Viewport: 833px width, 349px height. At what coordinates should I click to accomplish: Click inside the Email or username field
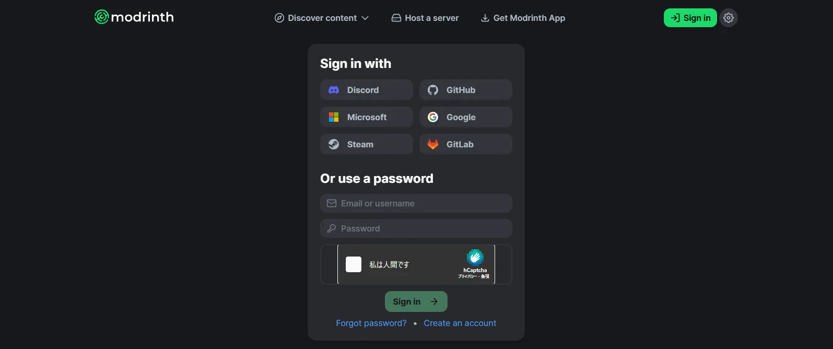pyautogui.click(x=416, y=203)
